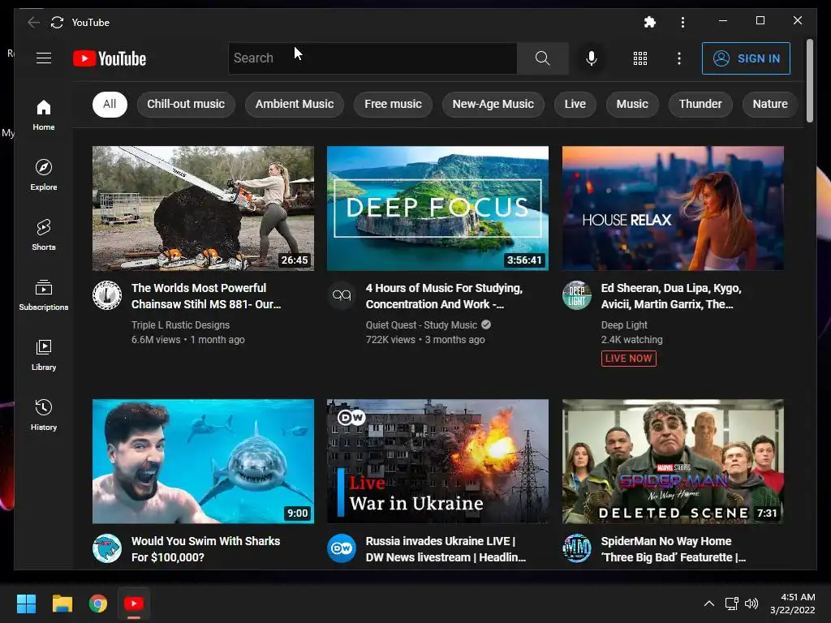
Task: Go to Home in sidebar
Action: click(44, 115)
